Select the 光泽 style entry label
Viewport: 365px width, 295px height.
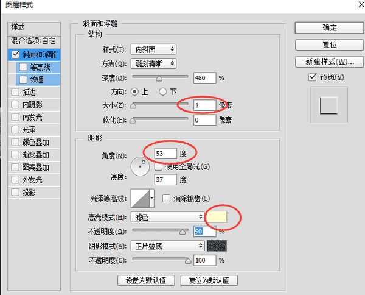pos(29,129)
